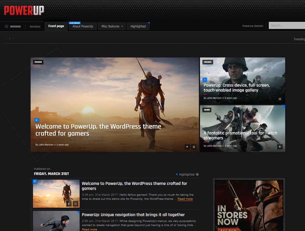The height and width of the screenshot is (231, 305).
Task: Open the About PowerUp tab
Action: coord(83,27)
